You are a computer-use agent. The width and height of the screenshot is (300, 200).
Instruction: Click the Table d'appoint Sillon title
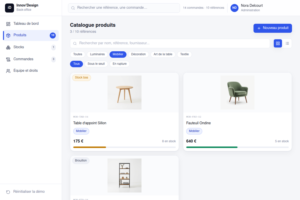tap(90, 123)
